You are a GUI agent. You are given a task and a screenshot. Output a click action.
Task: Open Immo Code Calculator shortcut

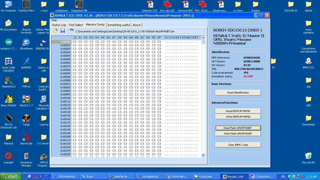pyautogui.click(x=8, y=65)
